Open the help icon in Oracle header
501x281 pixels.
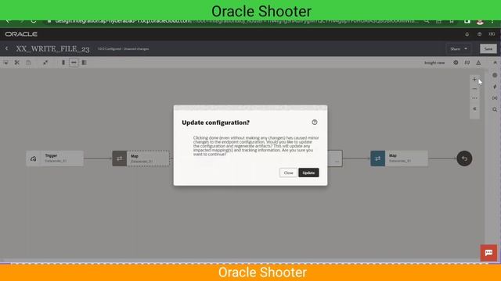tap(479, 34)
